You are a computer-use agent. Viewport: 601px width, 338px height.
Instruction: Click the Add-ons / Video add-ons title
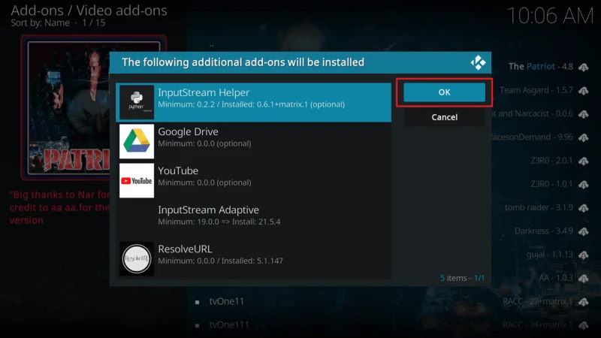pos(89,11)
